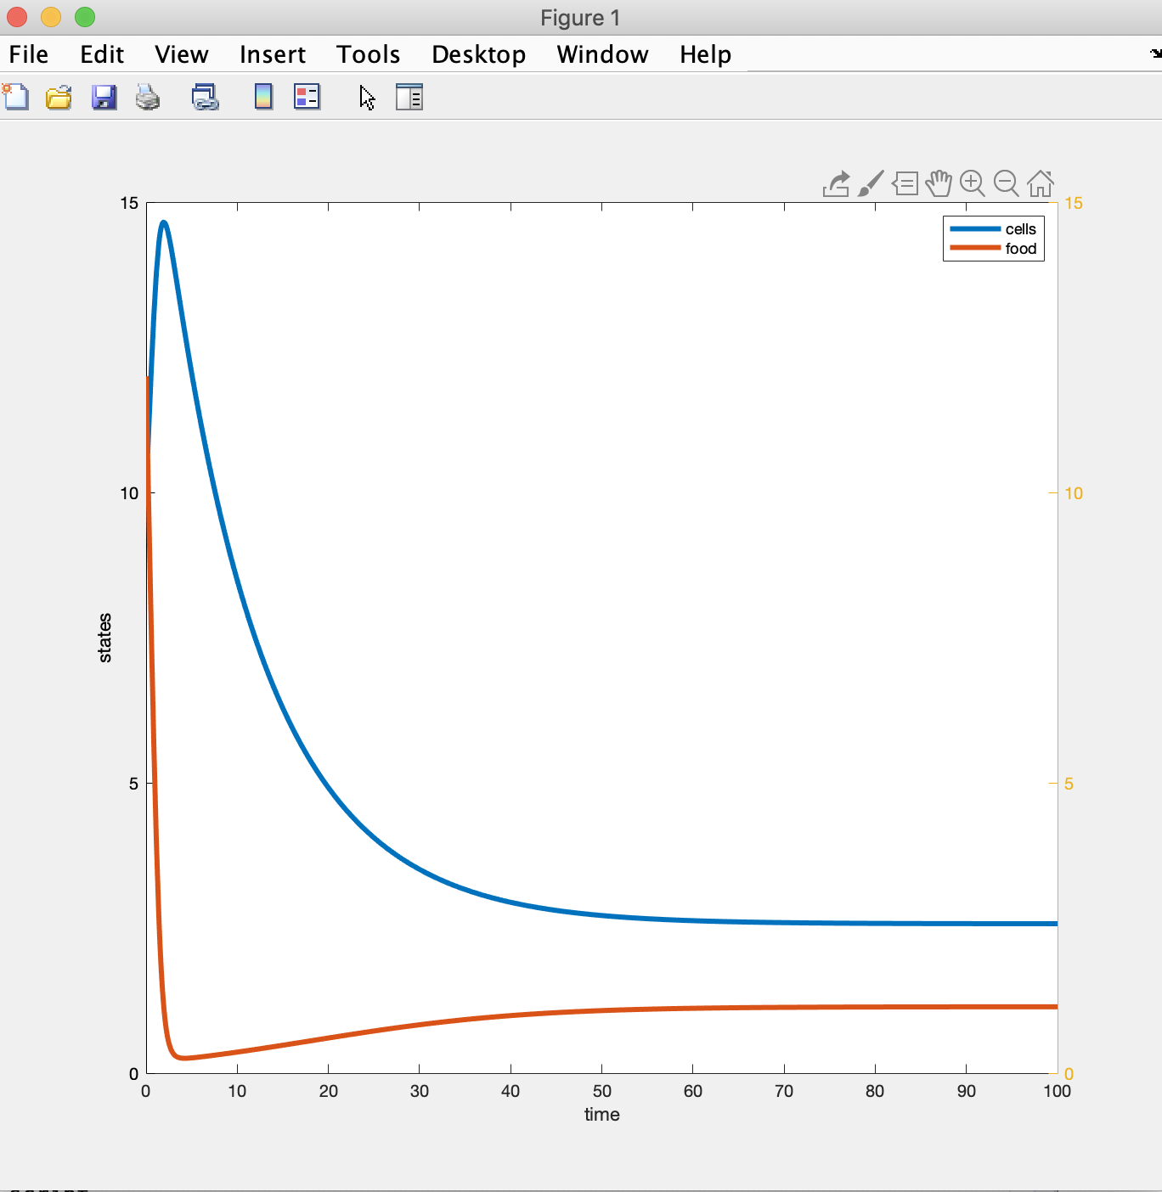Viewport: 1162px width, 1192px height.
Task: Open the Tools menu
Action: click(x=368, y=54)
